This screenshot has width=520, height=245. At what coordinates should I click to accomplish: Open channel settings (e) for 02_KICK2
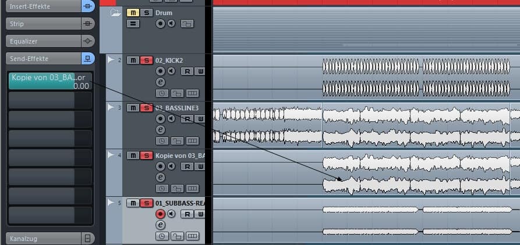161,82
